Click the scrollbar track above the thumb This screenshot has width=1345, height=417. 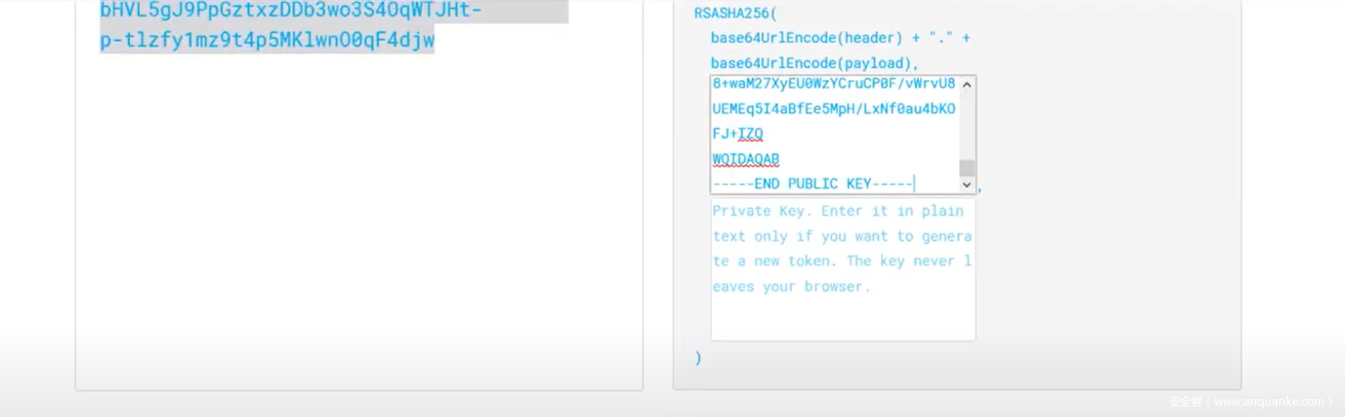[966, 122]
